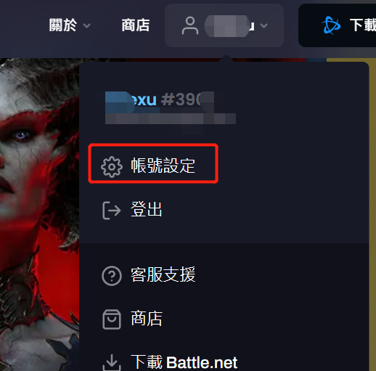Collapse the account dropdown chevron
376x371 pixels.
(x=263, y=25)
